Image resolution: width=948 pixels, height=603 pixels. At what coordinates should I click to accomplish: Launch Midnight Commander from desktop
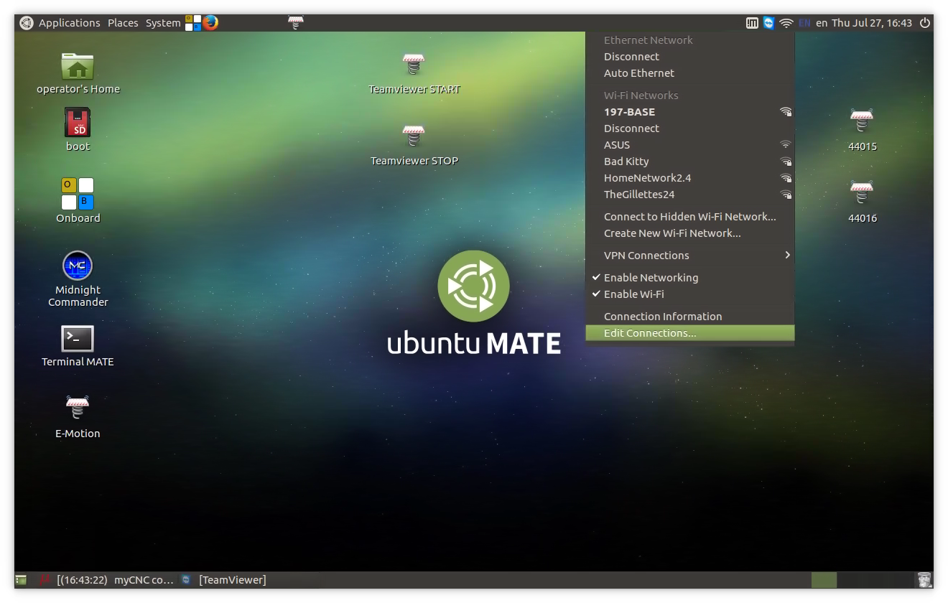[78, 266]
